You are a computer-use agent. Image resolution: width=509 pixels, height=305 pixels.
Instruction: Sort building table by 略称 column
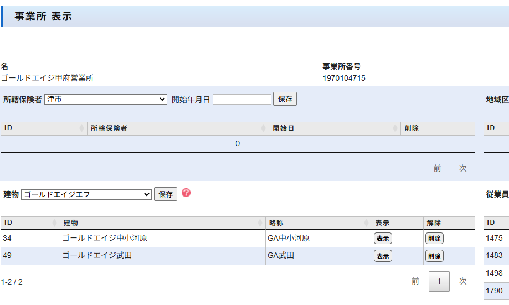point(318,223)
